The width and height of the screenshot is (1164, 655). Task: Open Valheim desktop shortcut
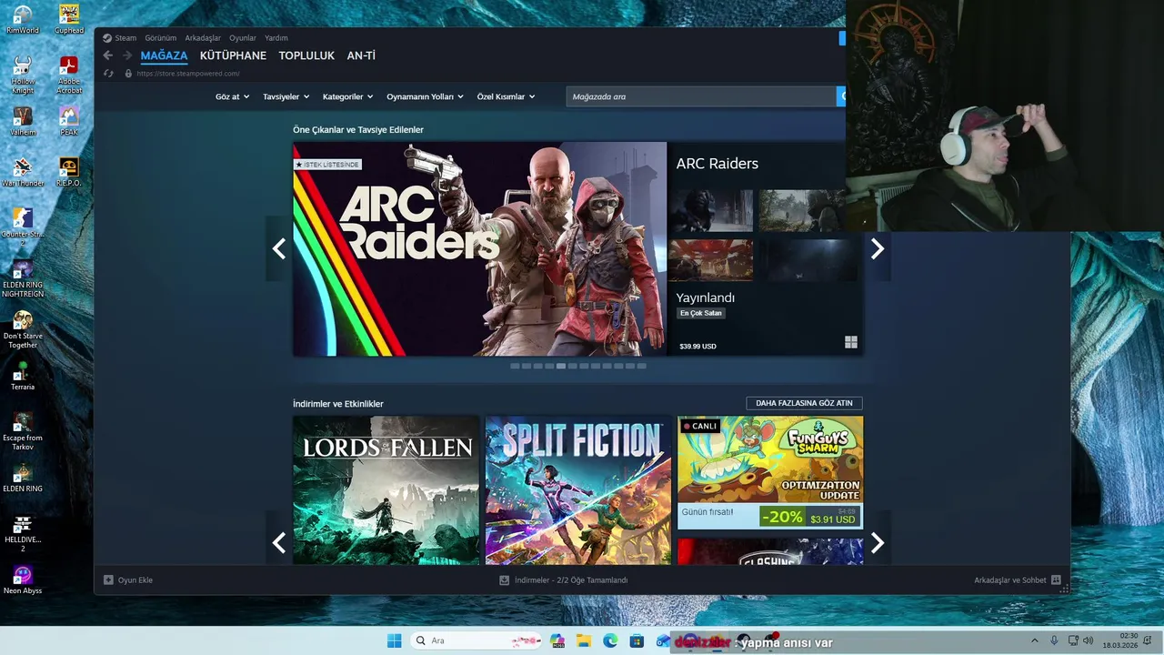pyautogui.click(x=23, y=121)
